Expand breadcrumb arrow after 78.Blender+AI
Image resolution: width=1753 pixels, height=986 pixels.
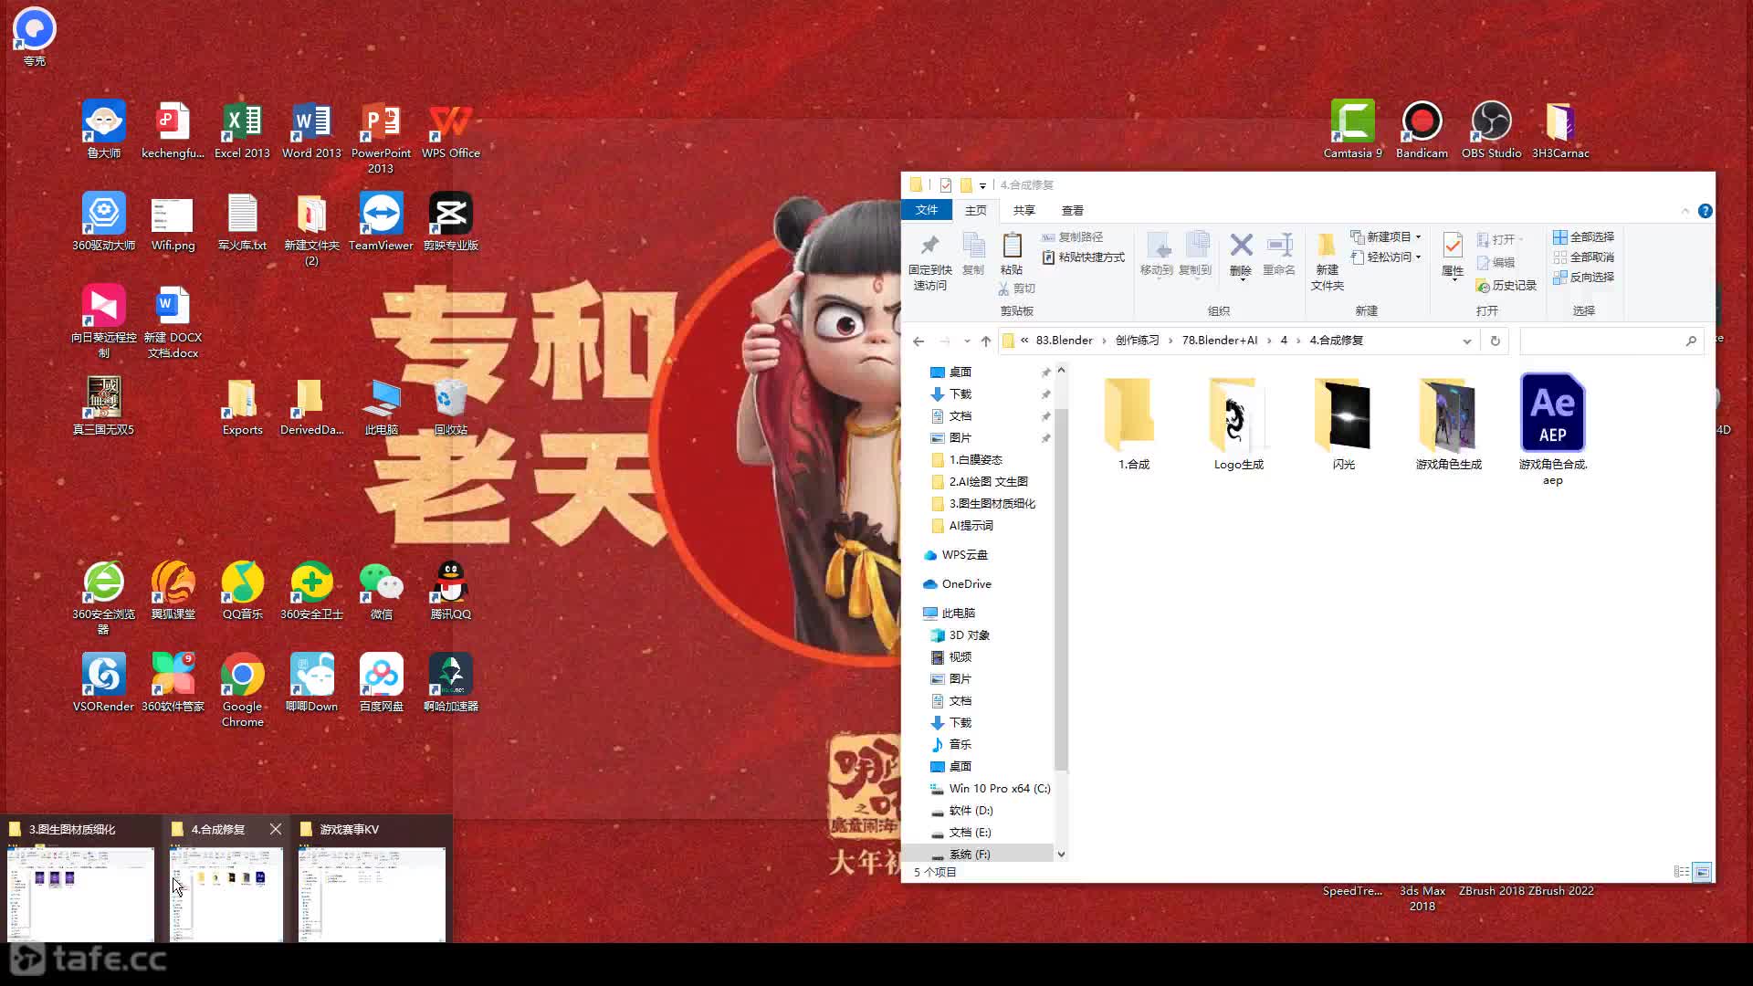(1268, 341)
